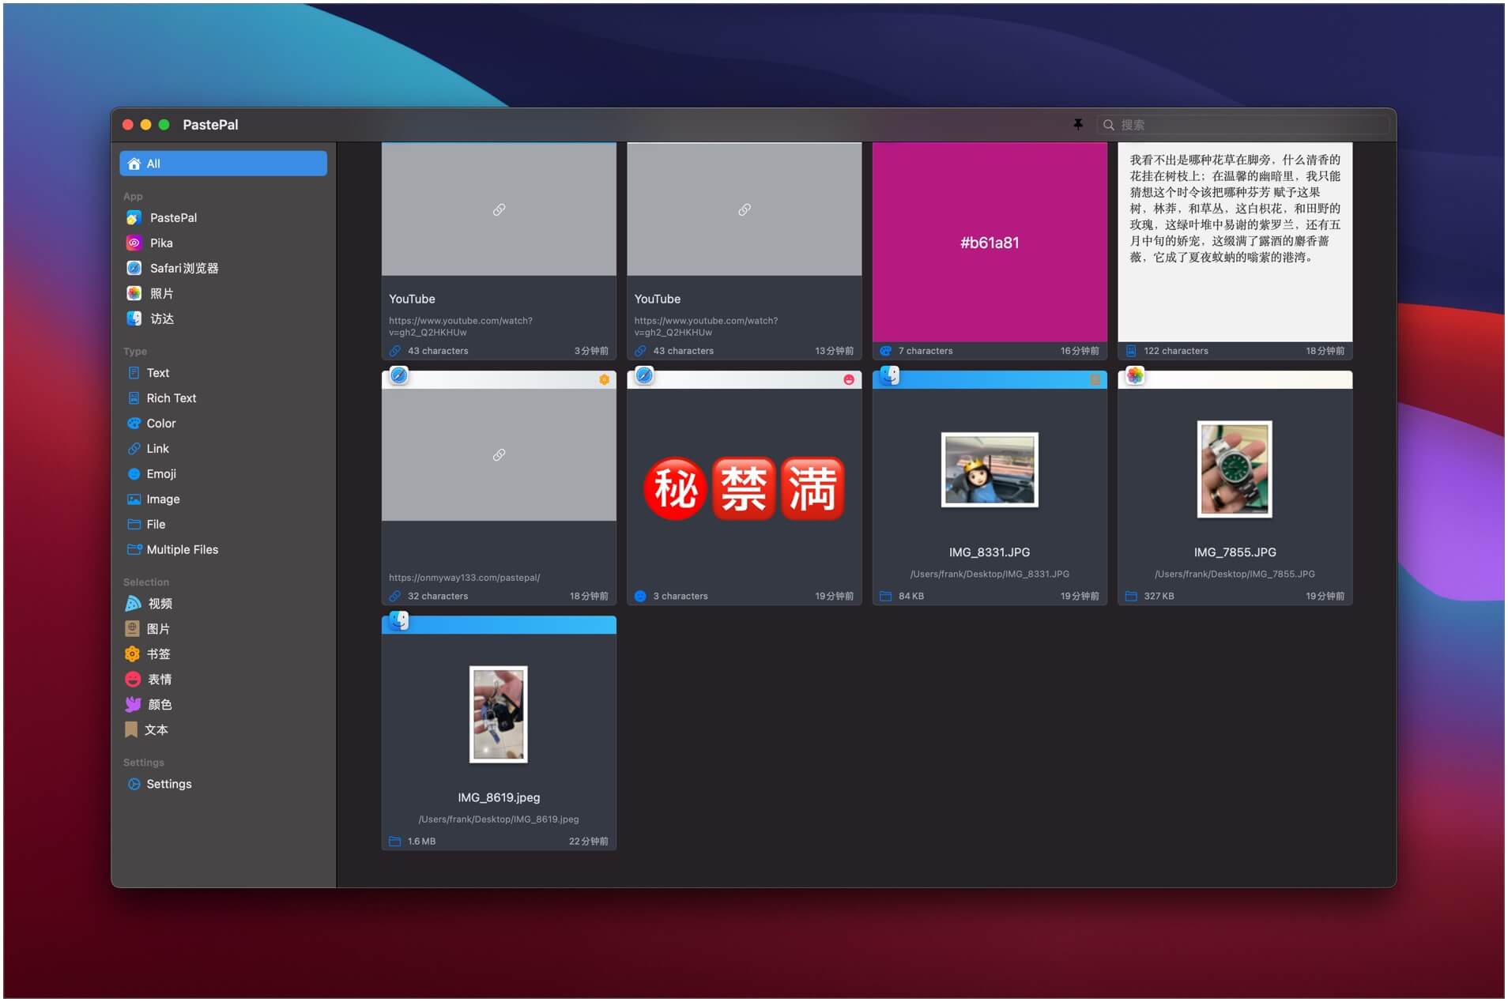Click the 22分钟前 timestamp
This screenshot has width=1508, height=1002.
click(589, 842)
